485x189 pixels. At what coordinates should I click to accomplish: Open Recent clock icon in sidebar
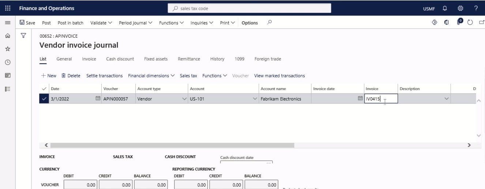tap(8, 62)
